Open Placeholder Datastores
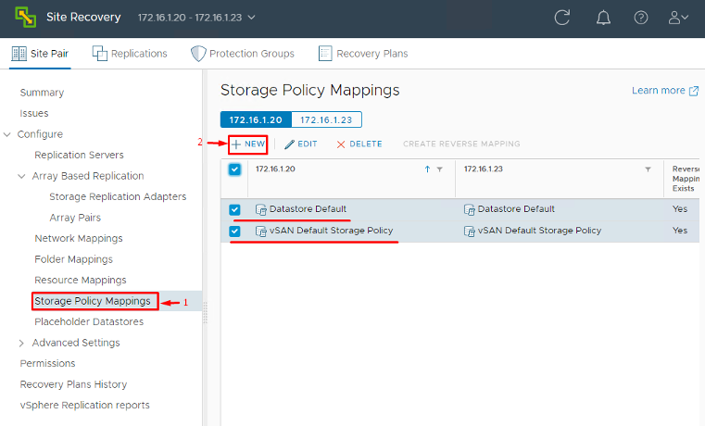705x426 pixels. coord(89,321)
